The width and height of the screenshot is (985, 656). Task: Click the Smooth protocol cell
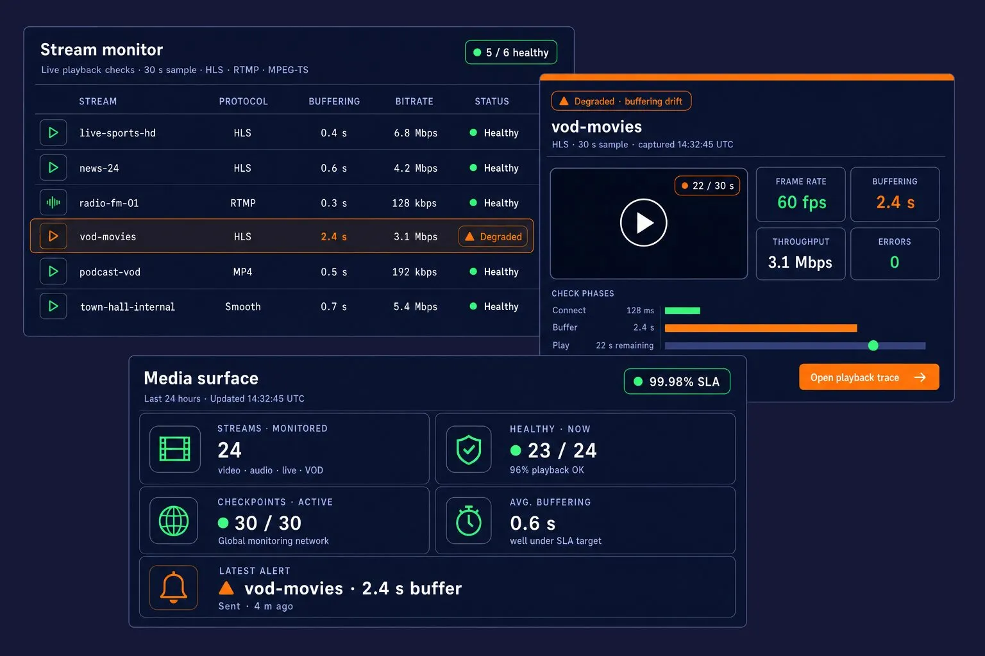pyautogui.click(x=243, y=307)
